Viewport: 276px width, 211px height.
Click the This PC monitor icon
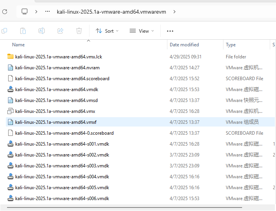(x=25, y=12)
